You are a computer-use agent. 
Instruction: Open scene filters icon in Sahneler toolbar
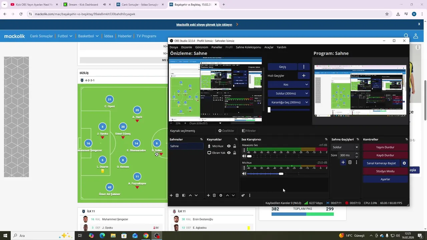(183, 195)
